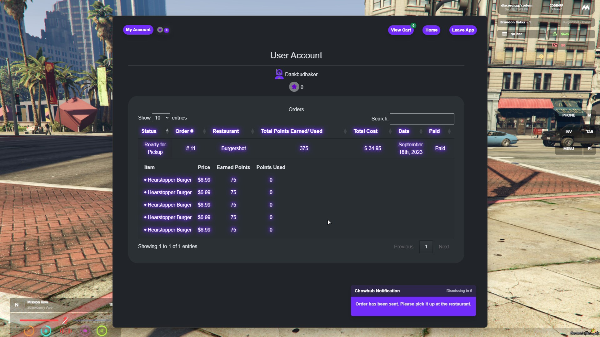Expand the Total Cost sort arrows

390,131
